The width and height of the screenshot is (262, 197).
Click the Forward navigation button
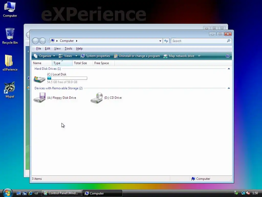[42, 41]
